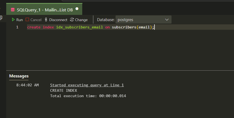Viewport: 234px width, 118px height.
Task: Click subscribers(email) in the query
Action: (x=132, y=27)
